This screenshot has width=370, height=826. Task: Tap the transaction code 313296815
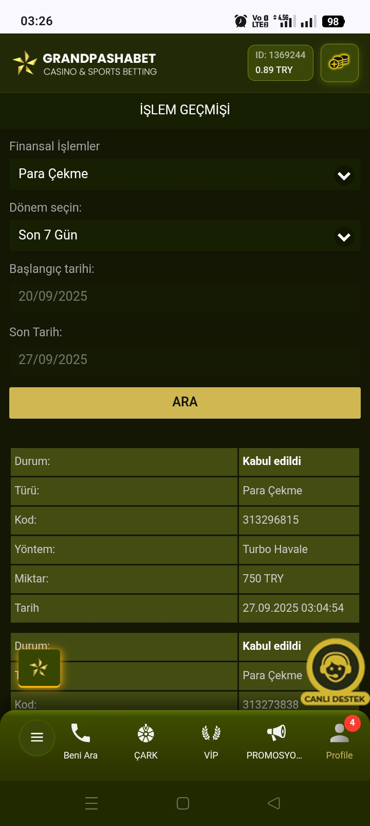tap(271, 520)
